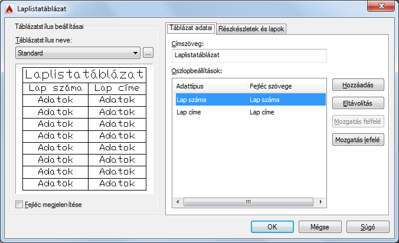Viewport: 399px width, 243px height.
Task: Click the scrollbar right arrow in column list
Action: tap(320, 202)
